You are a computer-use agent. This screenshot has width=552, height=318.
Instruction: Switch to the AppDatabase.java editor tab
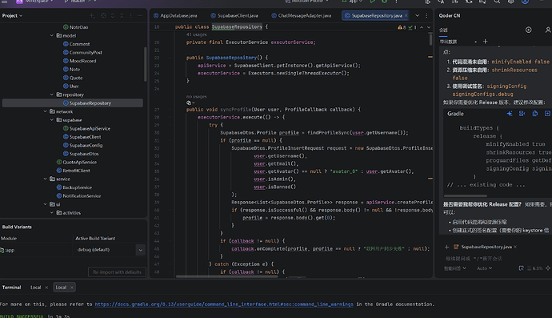point(175,15)
